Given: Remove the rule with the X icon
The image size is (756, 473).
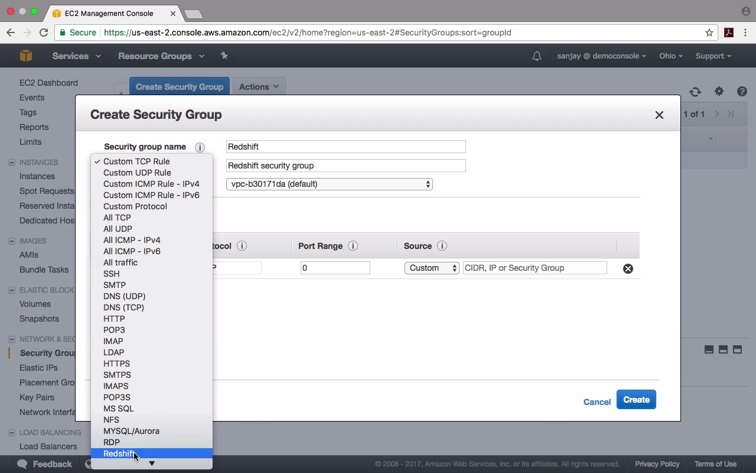Looking at the screenshot, I should pos(628,268).
